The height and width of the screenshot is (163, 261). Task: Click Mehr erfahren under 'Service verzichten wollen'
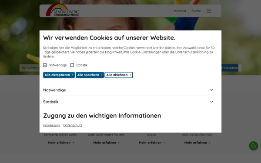tap(61, 143)
